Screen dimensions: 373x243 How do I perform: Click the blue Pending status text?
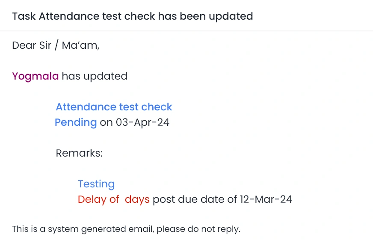click(x=76, y=122)
